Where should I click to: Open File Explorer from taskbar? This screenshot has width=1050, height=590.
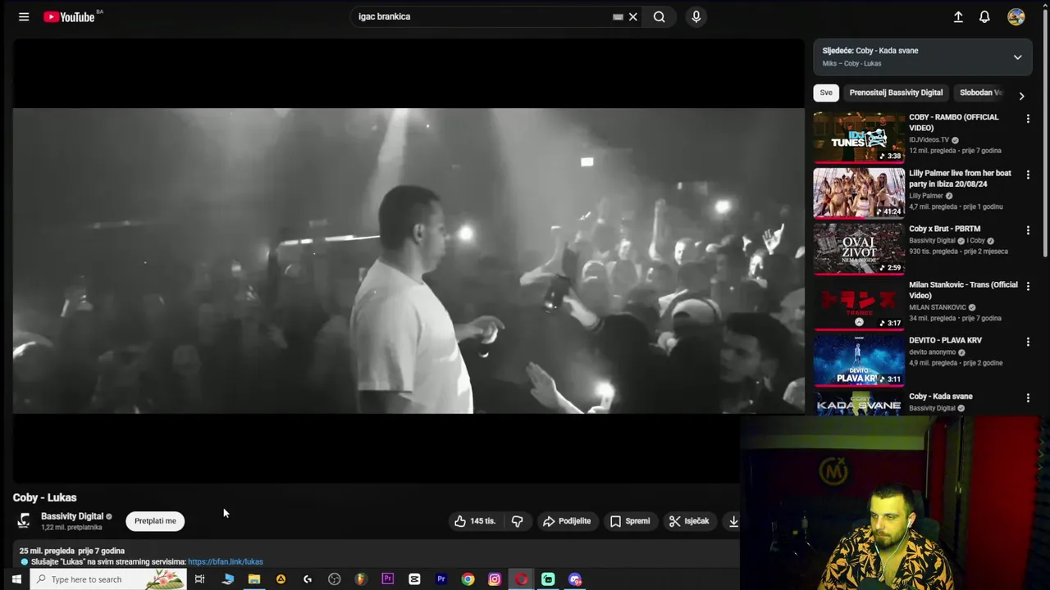pyautogui.click(x=254, y=579)
